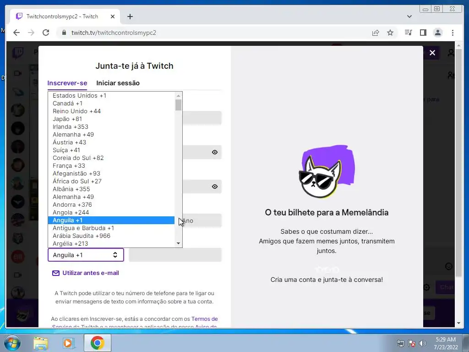This screenshot has height=352, width=469.
Task: Click page scrollbar down arrow
Action: [x=458, y=323]
